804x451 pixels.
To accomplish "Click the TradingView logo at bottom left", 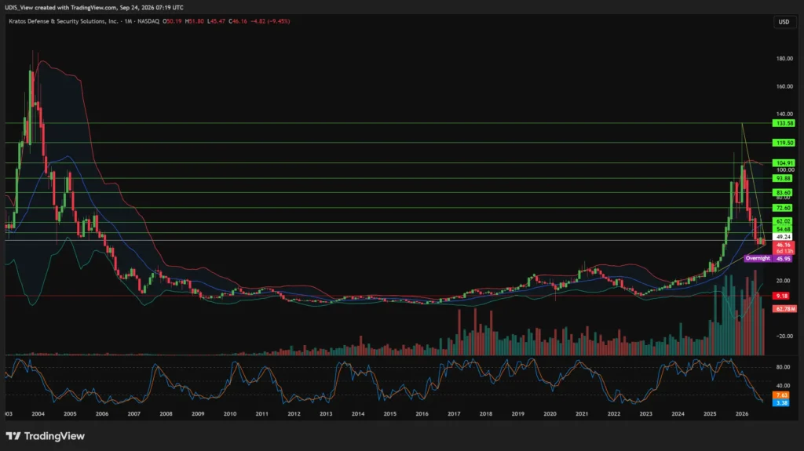I will click(x=45, y=436).
